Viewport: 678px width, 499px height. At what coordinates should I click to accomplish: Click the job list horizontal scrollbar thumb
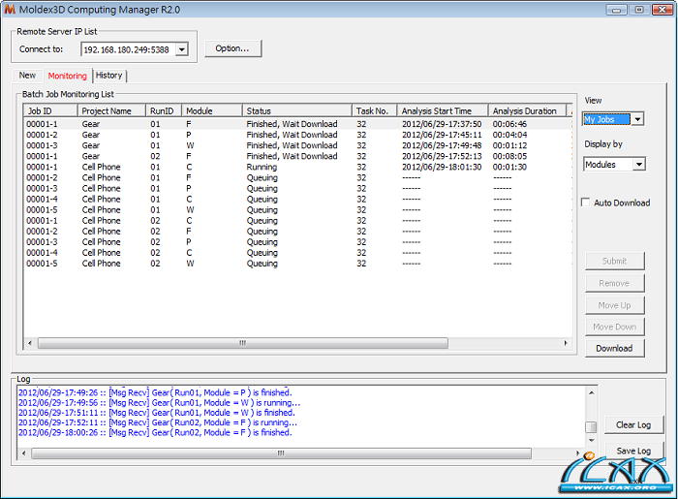pos(243,343)
